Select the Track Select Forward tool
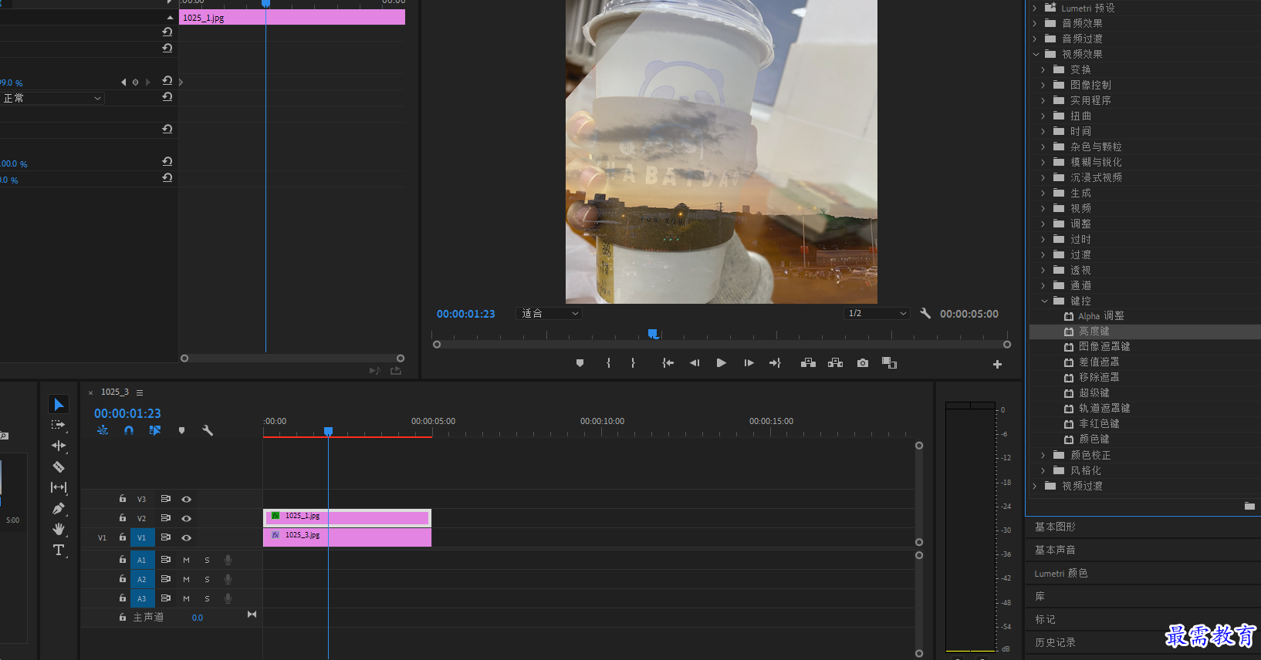 [58, 425]
